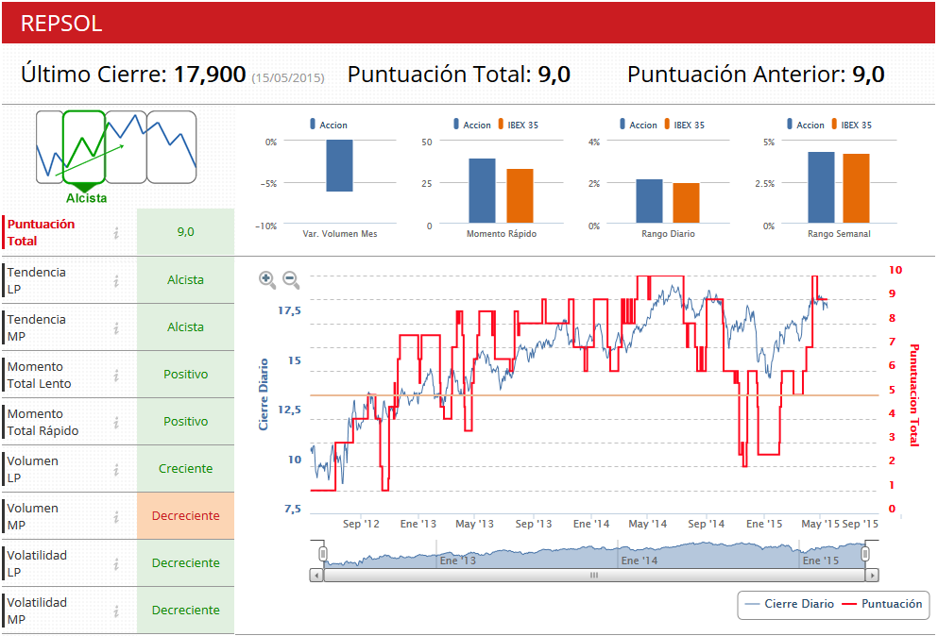Click Alcista value for Tendencia LP
This screenshot has height=636, width=938.
pos(185,279)
